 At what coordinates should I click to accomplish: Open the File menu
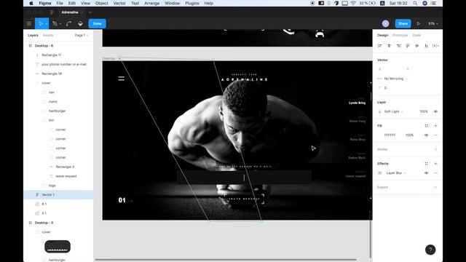(x=60, y=3)
